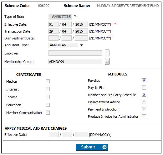Enable Produce Invoice for Administrator checkbox
The image size is (163, 155).
144,116
